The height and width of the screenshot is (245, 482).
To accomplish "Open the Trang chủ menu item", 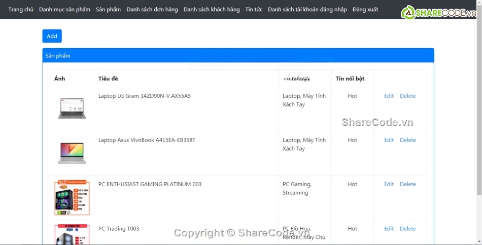I will [x=21, y=10].
